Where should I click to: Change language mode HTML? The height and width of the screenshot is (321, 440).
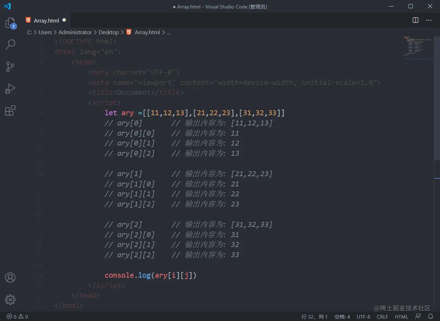pos(402,316)
